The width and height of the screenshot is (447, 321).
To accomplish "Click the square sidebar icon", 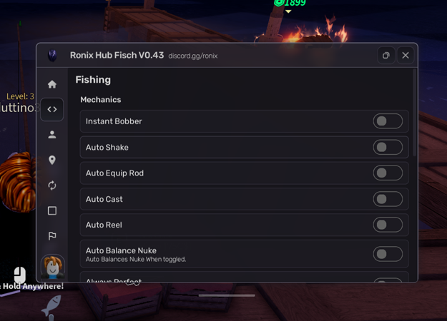I will click(x=52, y=210).
